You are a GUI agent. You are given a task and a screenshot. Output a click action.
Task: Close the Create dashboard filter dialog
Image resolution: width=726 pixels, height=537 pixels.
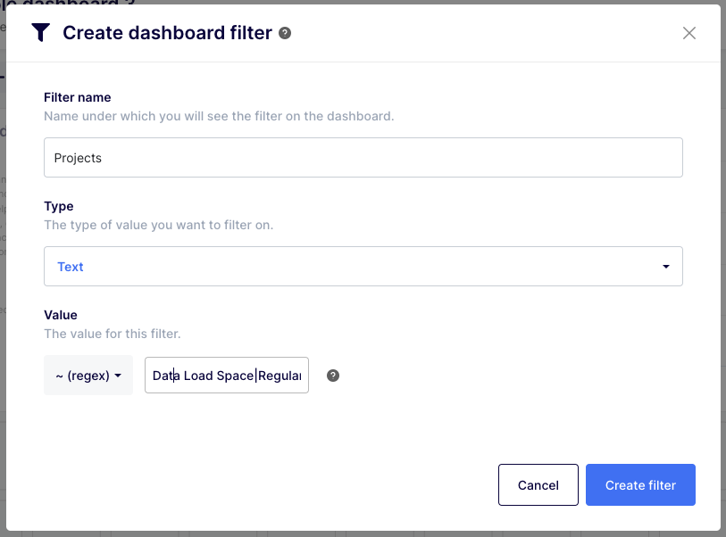tap(688, 32)
